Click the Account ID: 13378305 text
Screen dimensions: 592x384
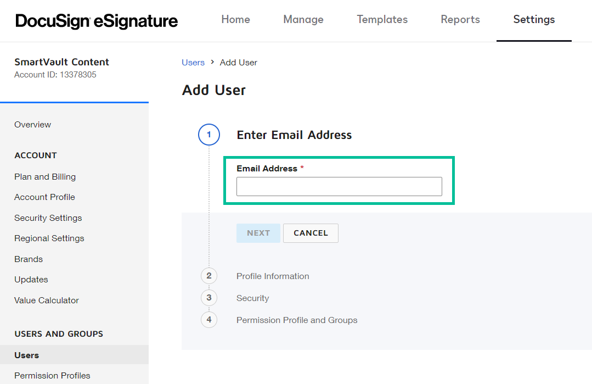pos(55,75)
